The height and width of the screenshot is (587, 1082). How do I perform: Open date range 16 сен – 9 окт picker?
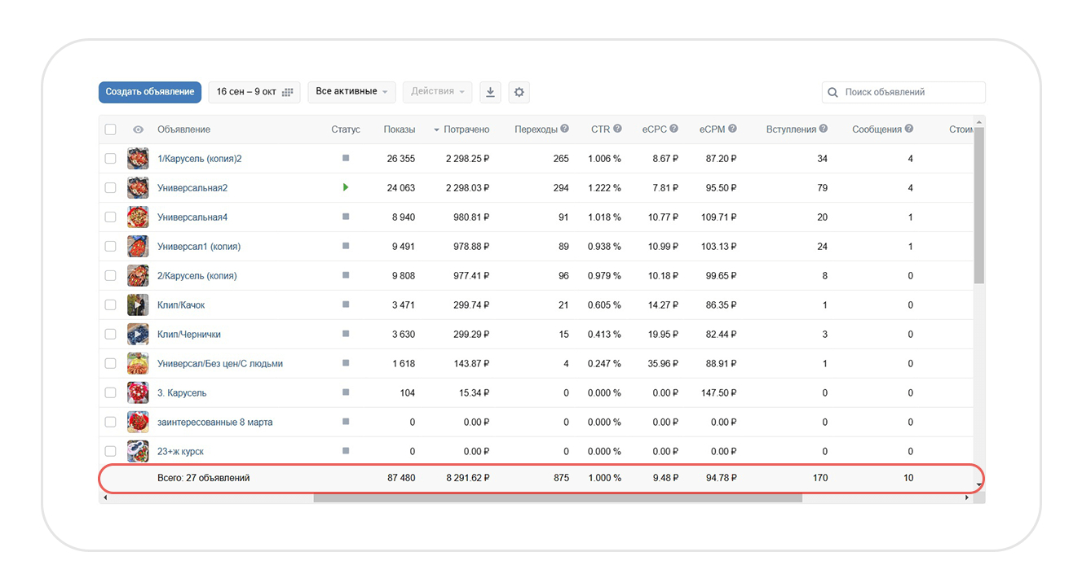pyautogui.click(x=254, y=92)
